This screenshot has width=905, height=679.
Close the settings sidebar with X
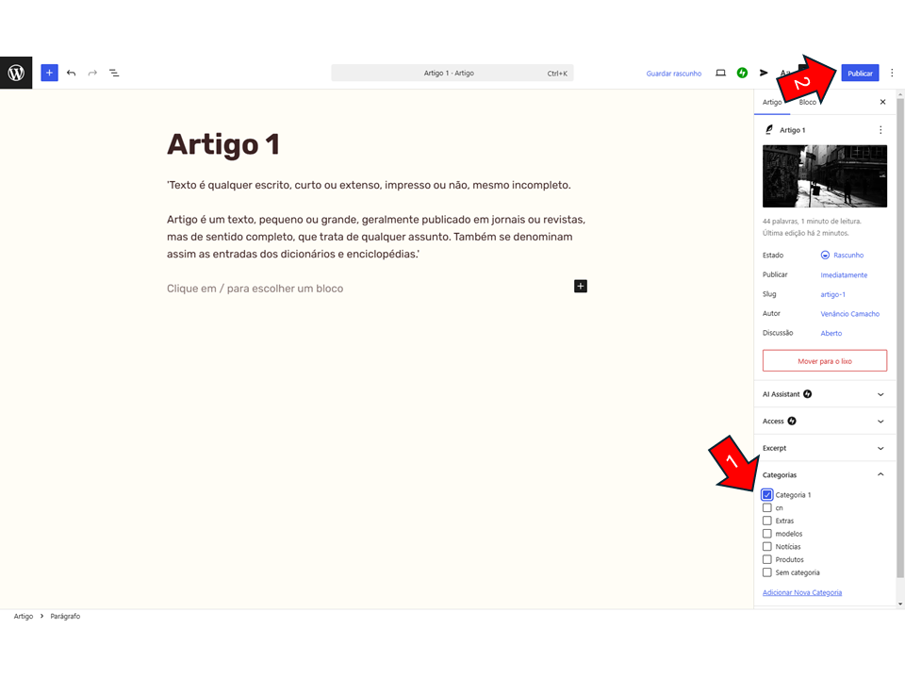[882, 102]
